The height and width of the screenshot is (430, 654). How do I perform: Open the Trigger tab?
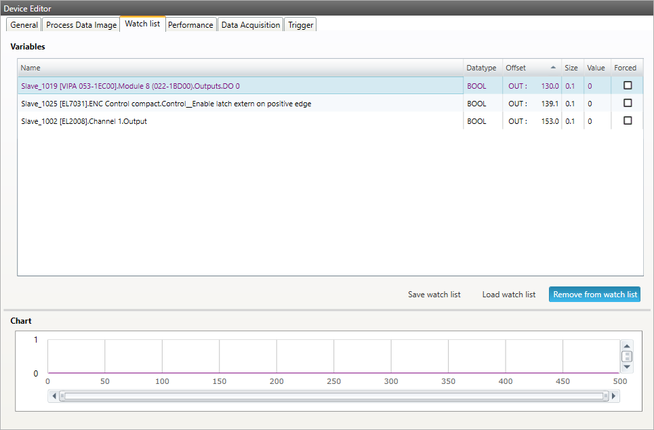pos(300,24)
